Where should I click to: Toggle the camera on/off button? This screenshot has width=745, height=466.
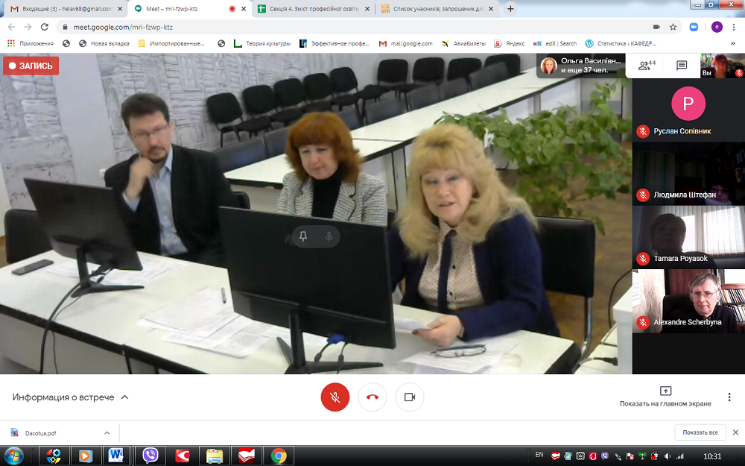pos(409,397)
